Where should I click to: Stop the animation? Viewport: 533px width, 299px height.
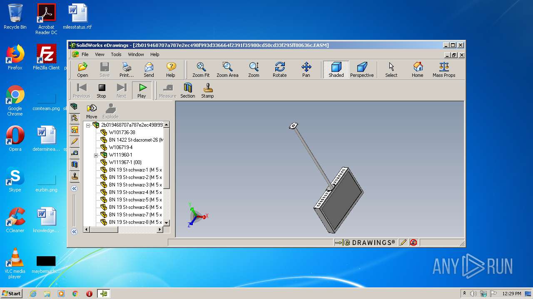(x=102, y=91)
